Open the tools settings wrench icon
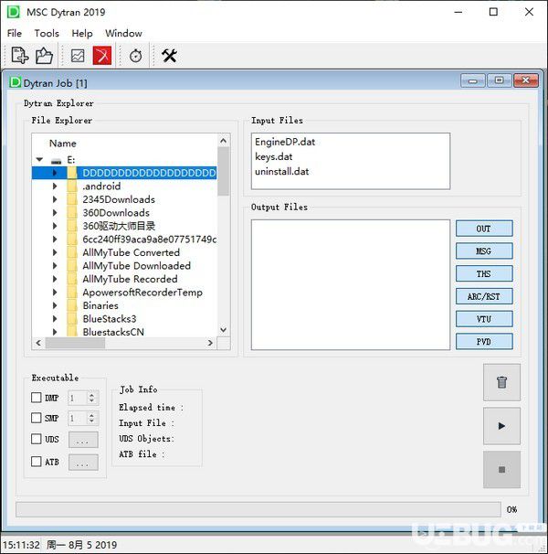The height and width of the screenshot is (554, 548). (169, 56)
